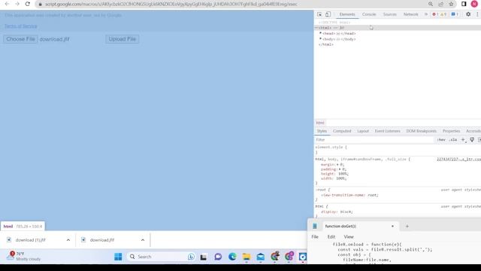Open File Explorer from taskbar
Image resolution: width=481 pixels, height=271 pixels.
(x=247, y=257)
